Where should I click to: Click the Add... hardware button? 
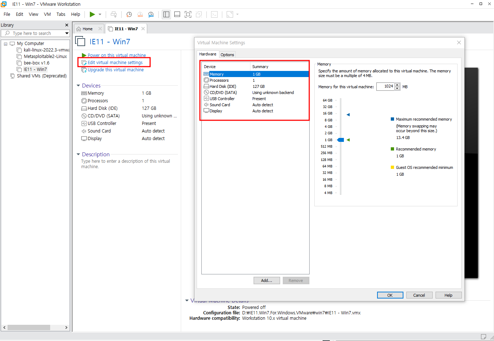[267, 281]
